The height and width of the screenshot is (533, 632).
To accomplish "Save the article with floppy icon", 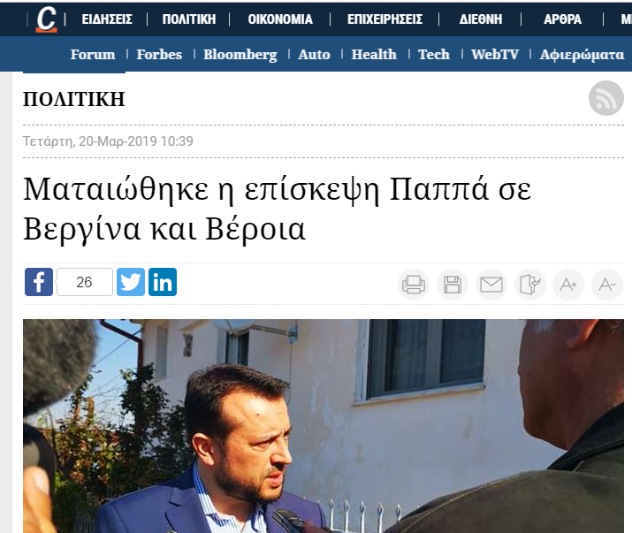I will pos(453,285).
